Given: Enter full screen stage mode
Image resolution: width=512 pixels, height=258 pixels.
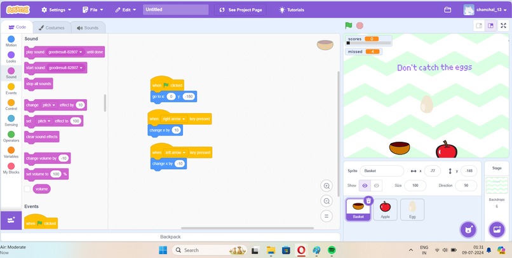Looking at the screenshot, I should pos(503,26).
